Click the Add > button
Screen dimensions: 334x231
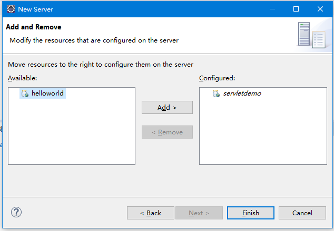pos(167,108)
